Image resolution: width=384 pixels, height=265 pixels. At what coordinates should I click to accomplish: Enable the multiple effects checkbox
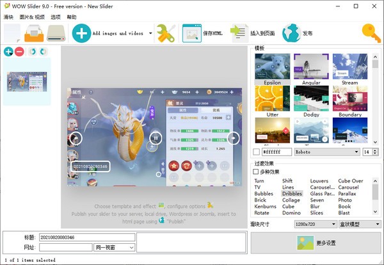coord(257,172)
